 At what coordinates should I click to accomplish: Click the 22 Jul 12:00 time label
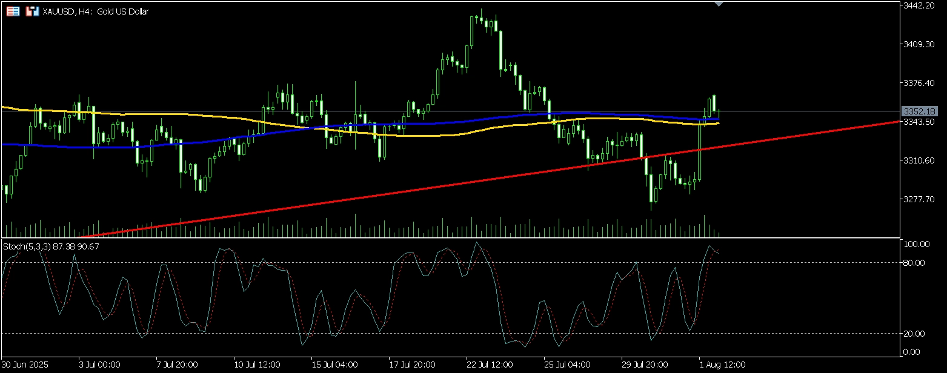[490, 365]
